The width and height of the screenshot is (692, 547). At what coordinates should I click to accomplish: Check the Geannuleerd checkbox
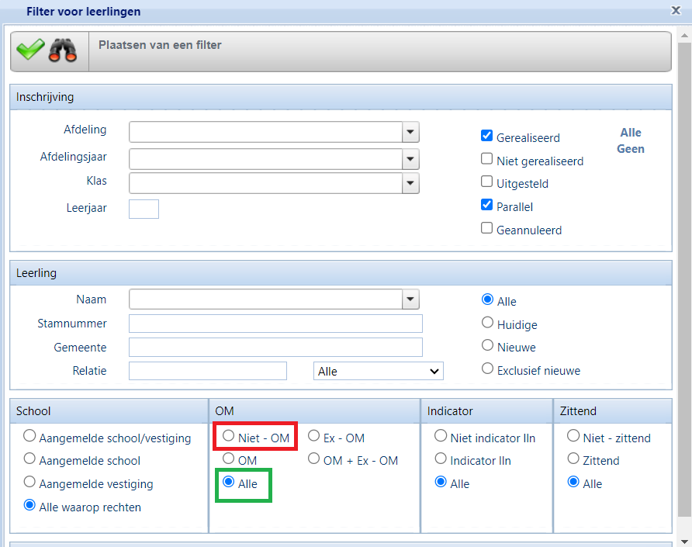[487, 229]
